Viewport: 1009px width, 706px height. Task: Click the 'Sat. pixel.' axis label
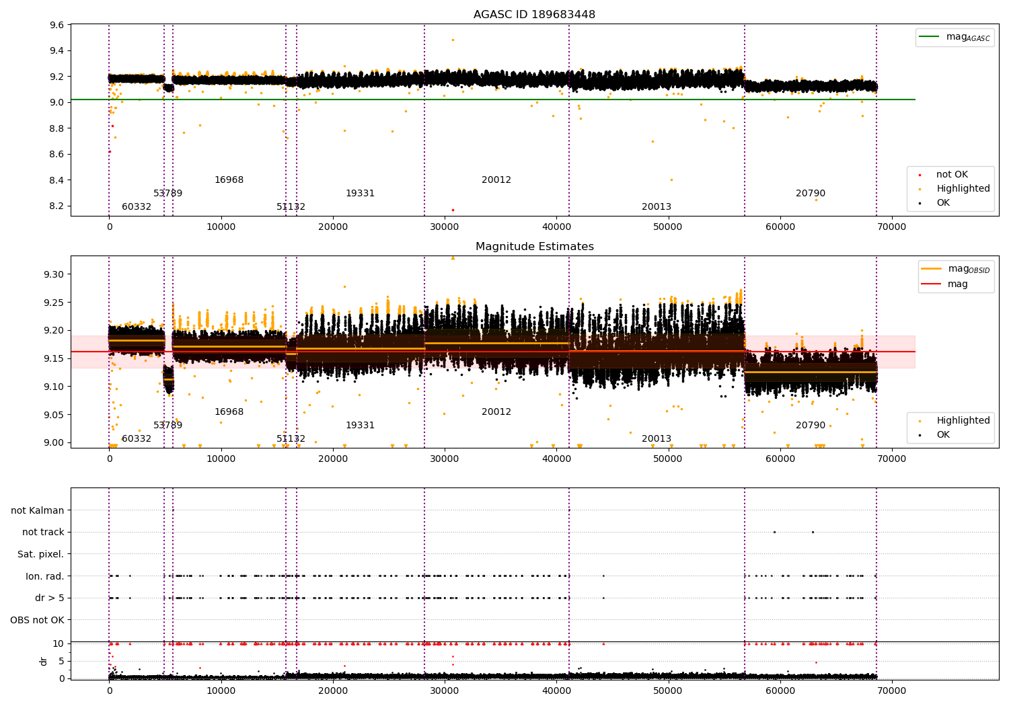pyautogui.click(x=41, y=554)
